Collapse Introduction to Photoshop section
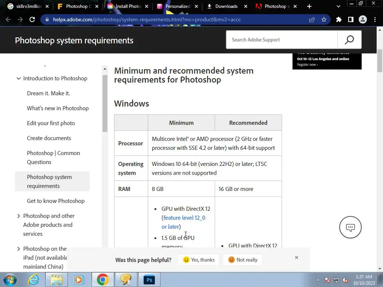The image size is (383, 287). point(19,78)
